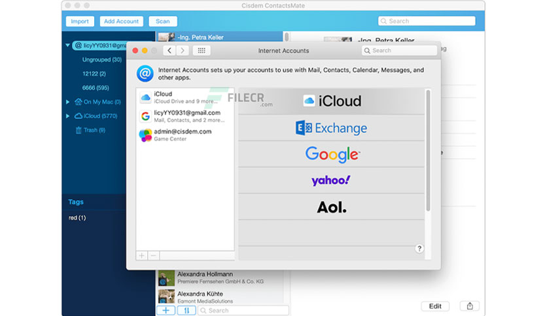The width and height of the screenshot is (547, 316).
Task: Expand the iCloud (5770) group
Action: click(x=67, y=116)
